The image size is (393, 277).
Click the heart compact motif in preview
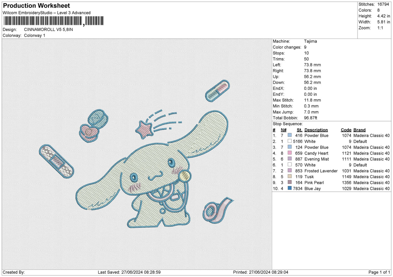tap(94, 126)
